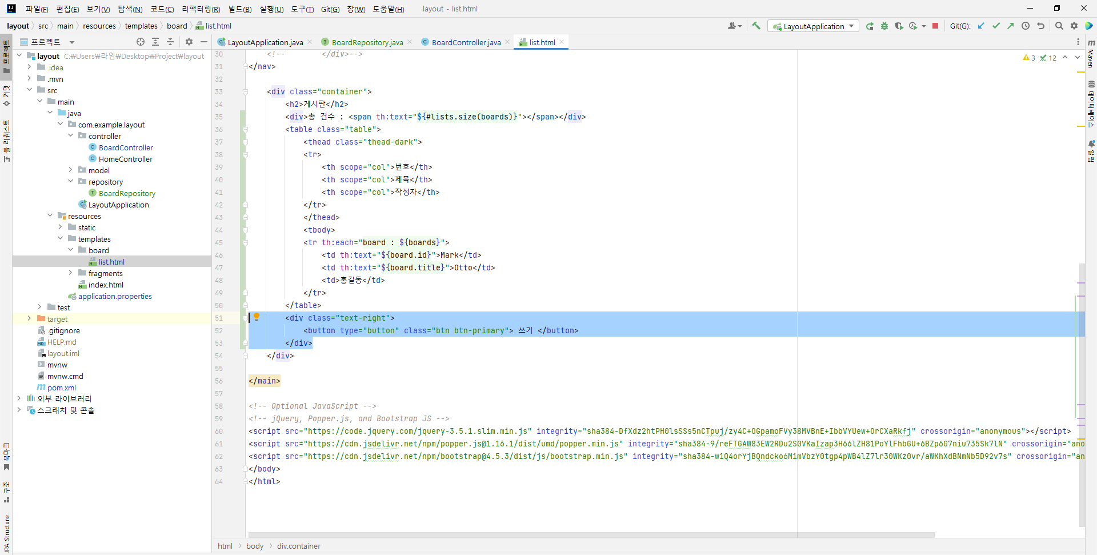Toggle the 프로젝트 tool window side tab
Image resolution: width=1097 pixels, height=555 pixels.
click(x=6, y=57)
